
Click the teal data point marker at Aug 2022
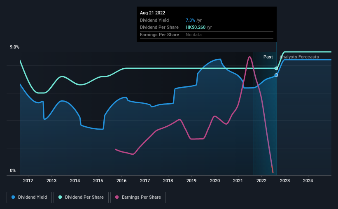(x=276, y=68)
